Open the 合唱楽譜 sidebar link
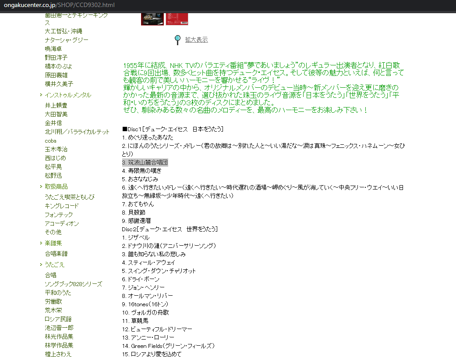 (x=56, y=254)
